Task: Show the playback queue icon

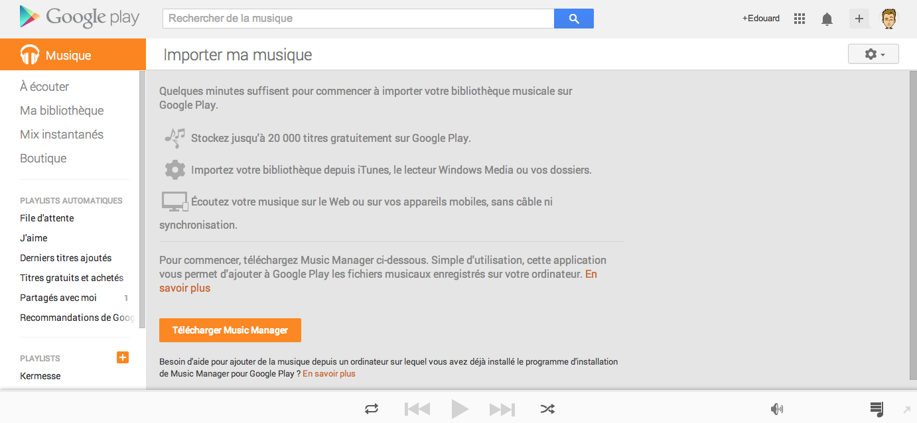Action: [x=877, y=409]
